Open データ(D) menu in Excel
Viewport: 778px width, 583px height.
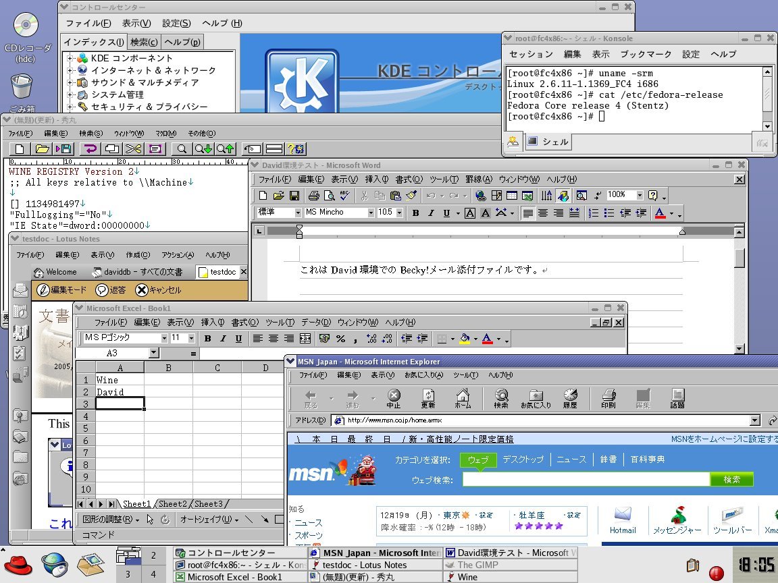click(x=316, y=323)
